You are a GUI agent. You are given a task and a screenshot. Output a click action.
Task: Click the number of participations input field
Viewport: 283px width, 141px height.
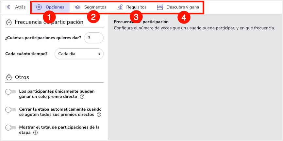point(93,38)
